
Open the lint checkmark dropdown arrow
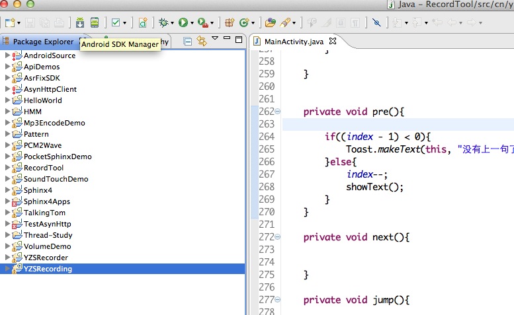coord(124,23)
